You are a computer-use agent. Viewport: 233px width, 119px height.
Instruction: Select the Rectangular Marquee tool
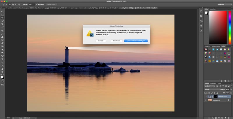[x=2, y=14]
